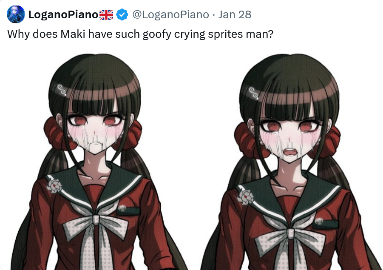Click the UK flag emoji beside username
The width and height of the screenshot is (383, 270).
tap(106, 14)
